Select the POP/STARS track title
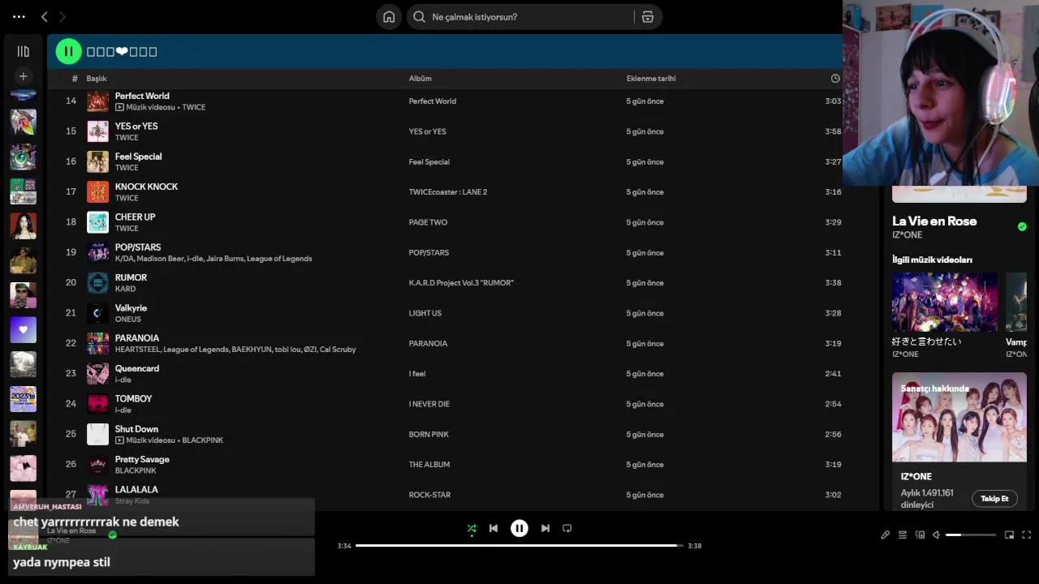 pos(138,247)
